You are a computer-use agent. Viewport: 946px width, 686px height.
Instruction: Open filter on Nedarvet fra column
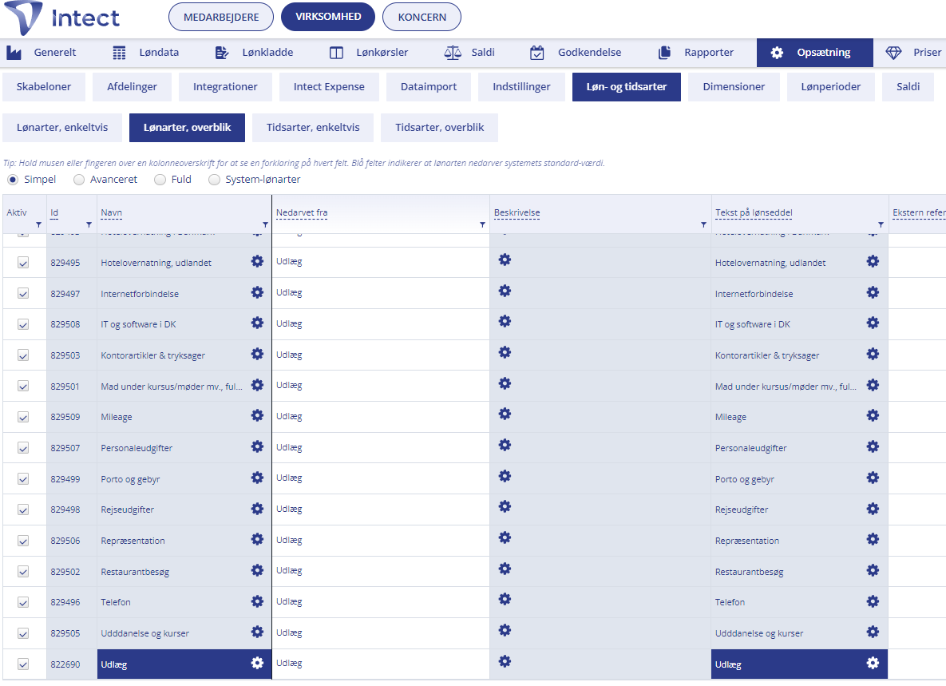pos(482,225)
